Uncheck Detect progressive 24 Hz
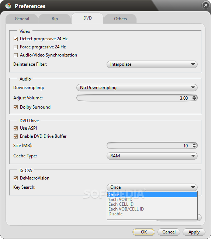 (x=16, y=39)
